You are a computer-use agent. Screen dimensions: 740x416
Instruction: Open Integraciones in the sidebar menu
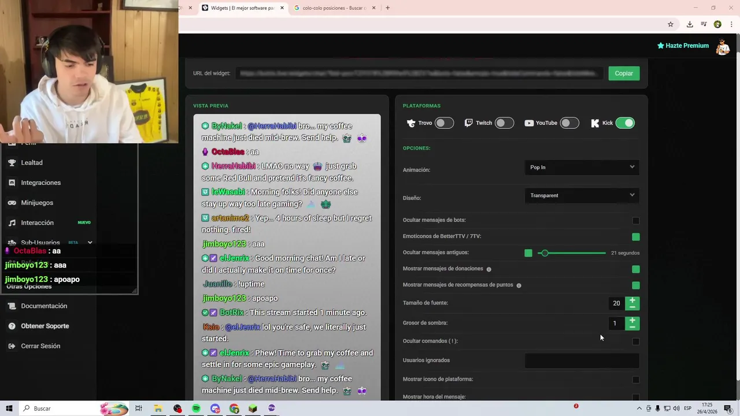41,183
